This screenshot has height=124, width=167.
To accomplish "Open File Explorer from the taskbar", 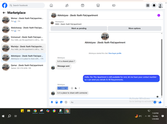I will pyautogui.click(x=29, y=111).
